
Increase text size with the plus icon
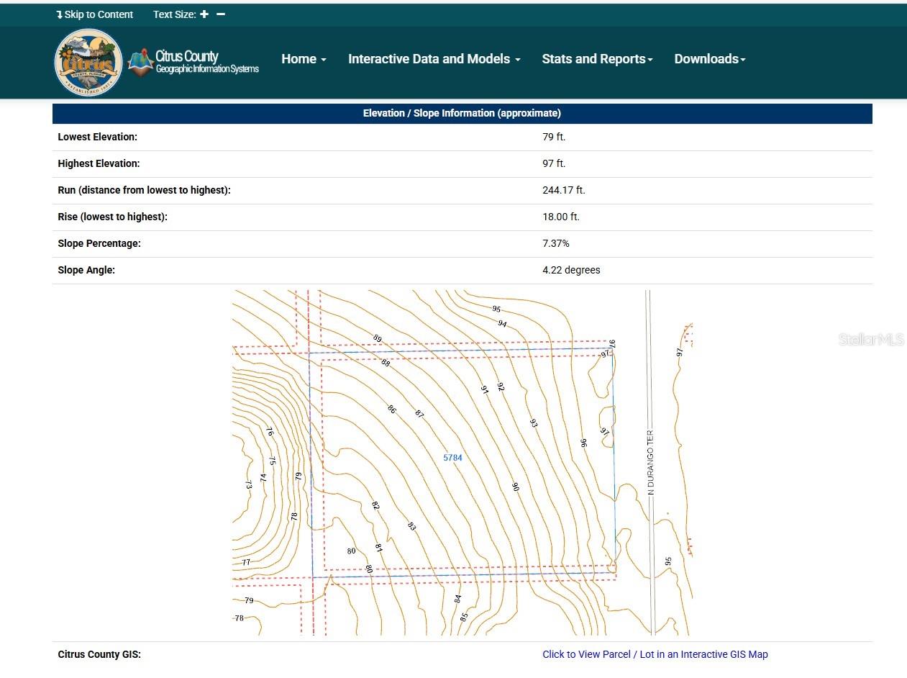pos(204,14)
